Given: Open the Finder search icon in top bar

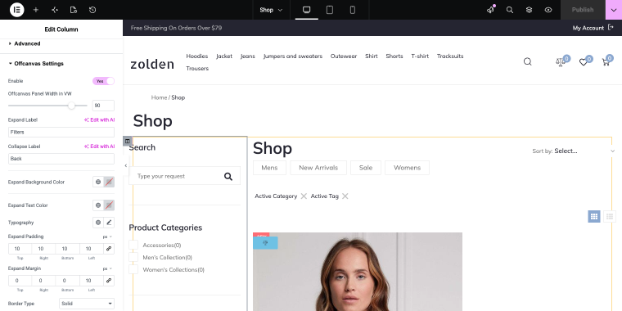Looking at the screenshot, I should coord(510,10).
